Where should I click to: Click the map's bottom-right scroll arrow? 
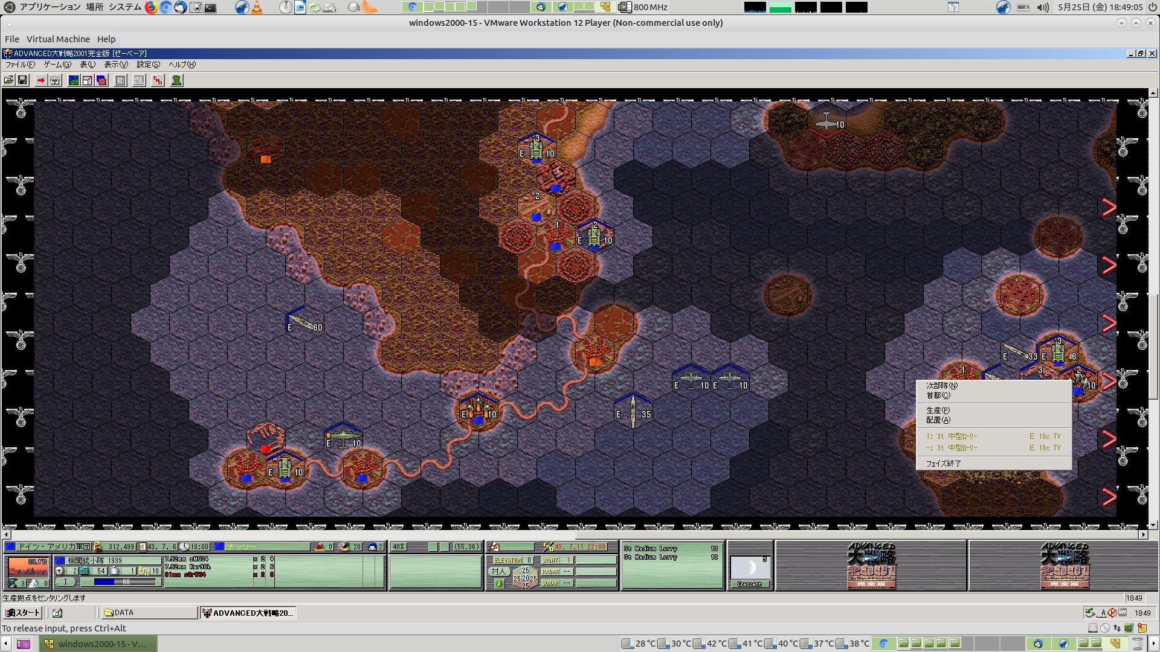[x=1143, y=535]
